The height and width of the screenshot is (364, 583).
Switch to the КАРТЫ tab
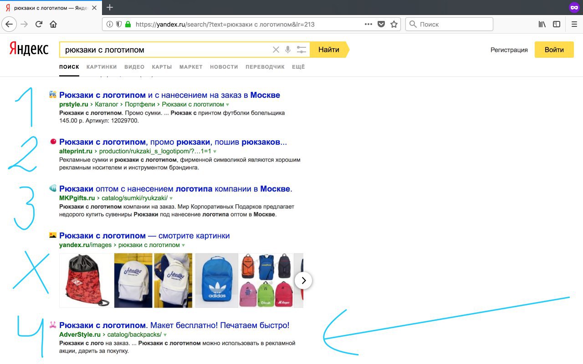162,67
